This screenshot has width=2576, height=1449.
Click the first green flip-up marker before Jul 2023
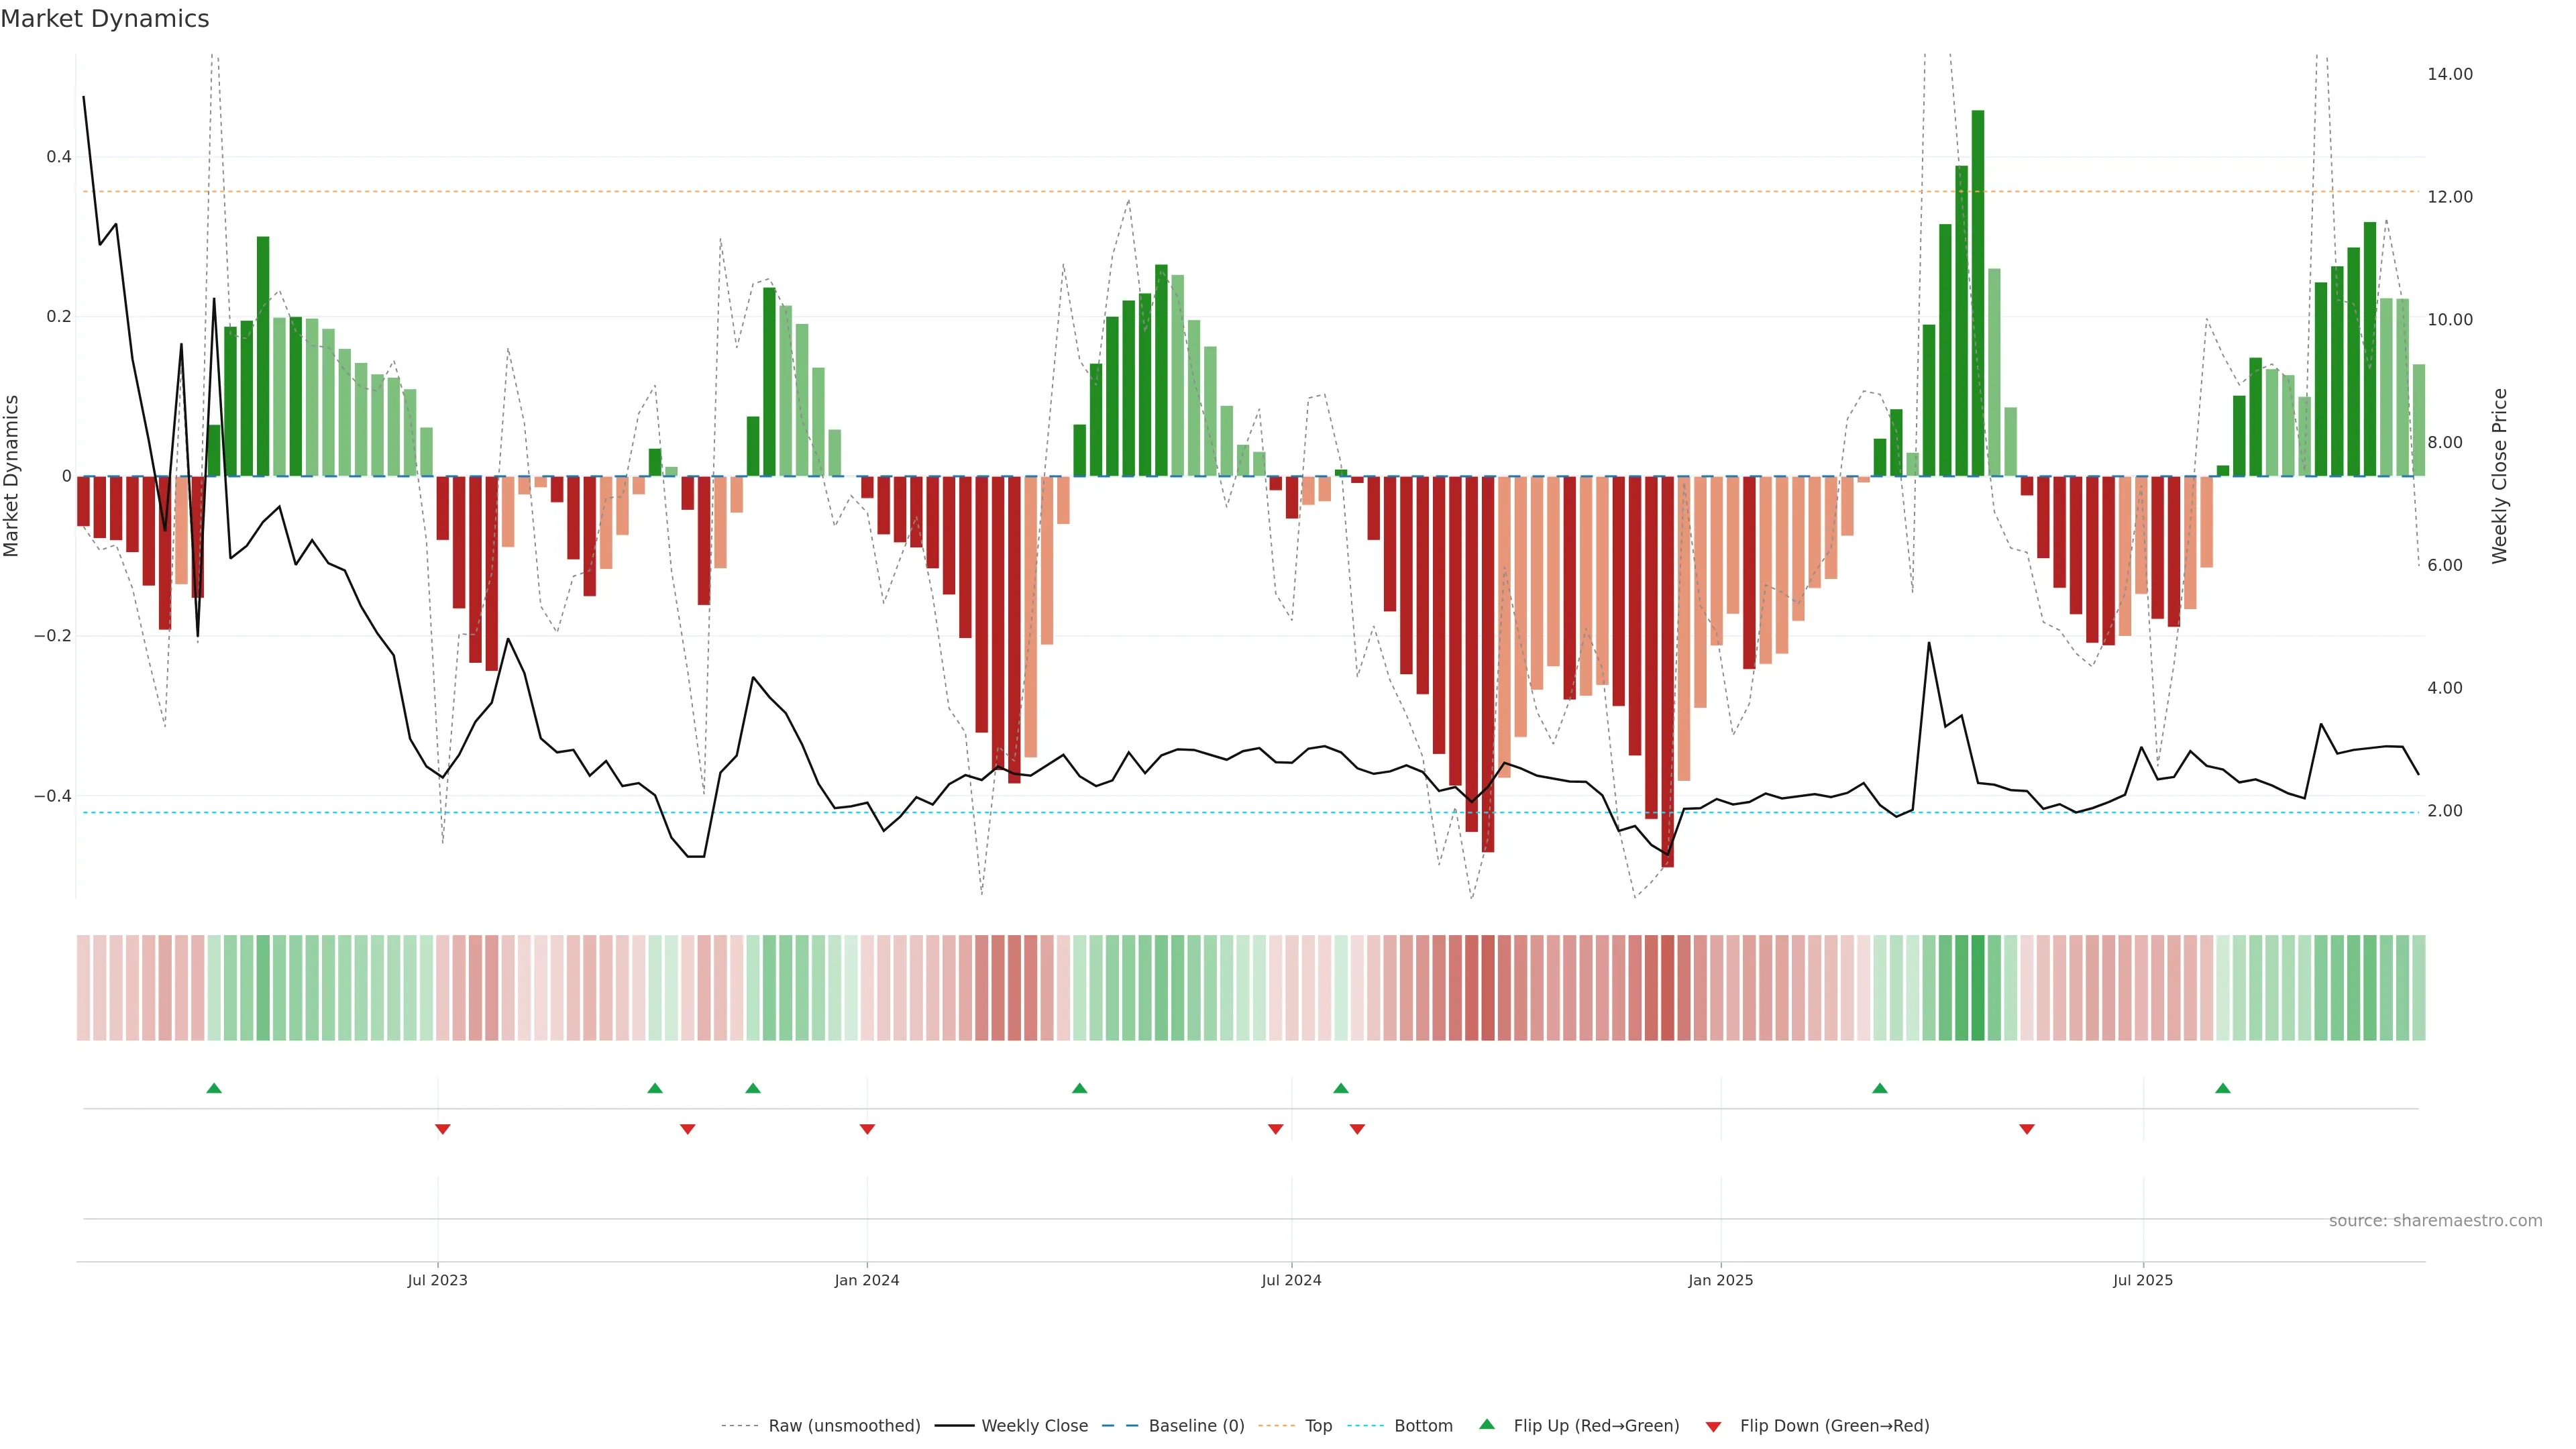tap(214, 1088)
